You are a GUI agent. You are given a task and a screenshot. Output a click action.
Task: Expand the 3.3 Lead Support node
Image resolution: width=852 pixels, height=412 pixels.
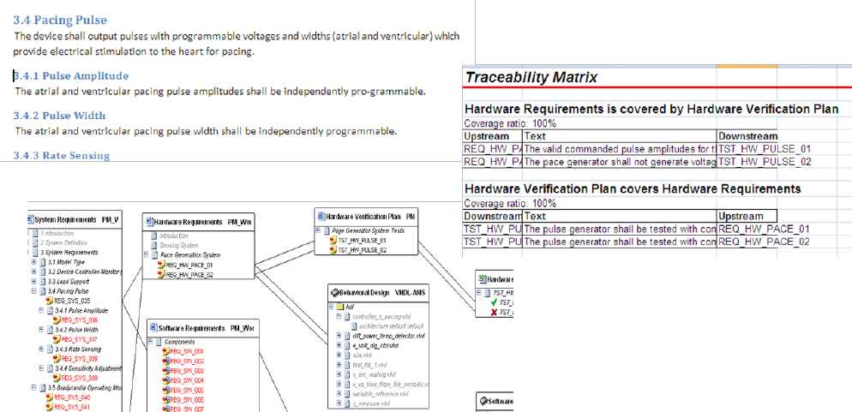click(33, 281)
